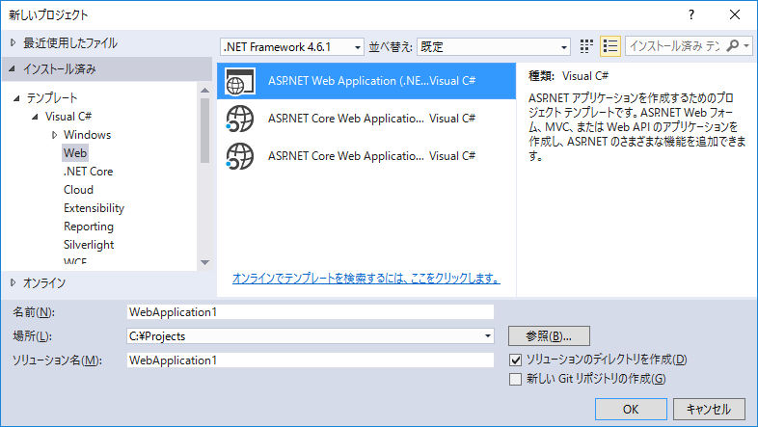Collapse the テンプレート tree node
Viewport: 758px width, 427px height.
tap(17, 98)
